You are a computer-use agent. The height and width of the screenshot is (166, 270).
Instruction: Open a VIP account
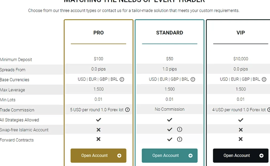click(241, 156)
